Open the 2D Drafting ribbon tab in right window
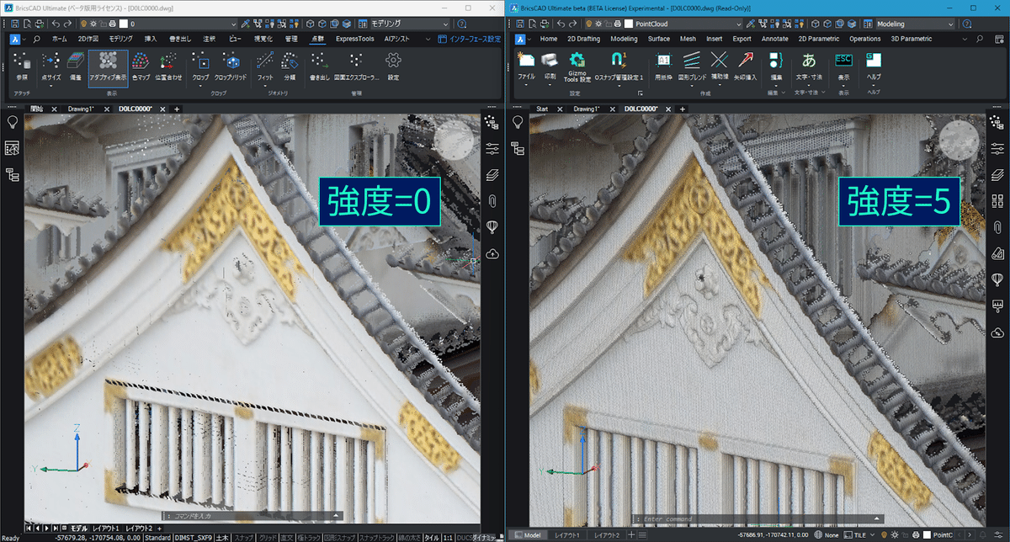 point(583,39)
